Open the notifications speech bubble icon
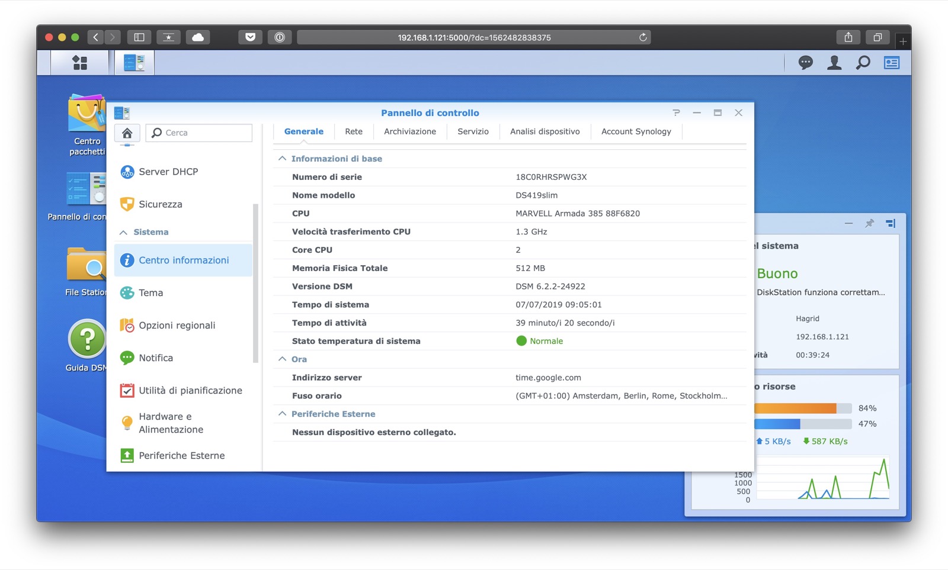The height and width of the screenshot is (570, 948). coord(805,62)
